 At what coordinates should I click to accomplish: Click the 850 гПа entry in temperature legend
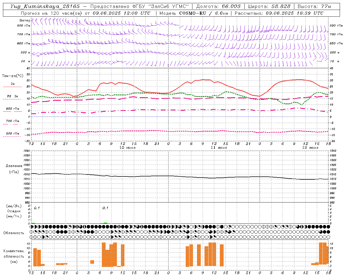(12, 109)
